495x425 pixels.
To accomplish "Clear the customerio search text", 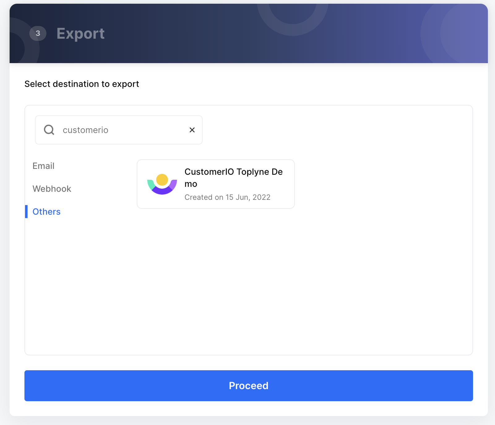I will click(192, 130).
